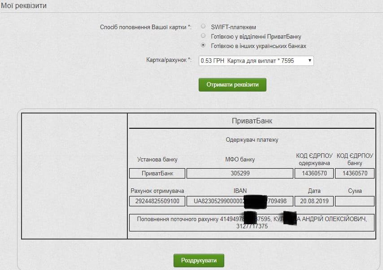Click the Рахунок отримувача column header
The image size is (383, 270).
(x=157, y=191)
